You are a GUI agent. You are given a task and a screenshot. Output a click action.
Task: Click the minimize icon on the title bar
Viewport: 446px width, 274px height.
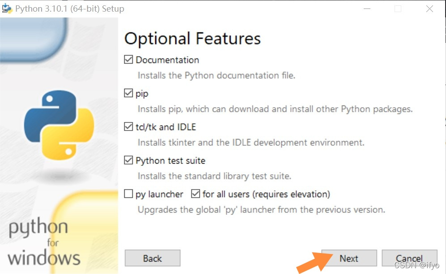pos(367,8)
